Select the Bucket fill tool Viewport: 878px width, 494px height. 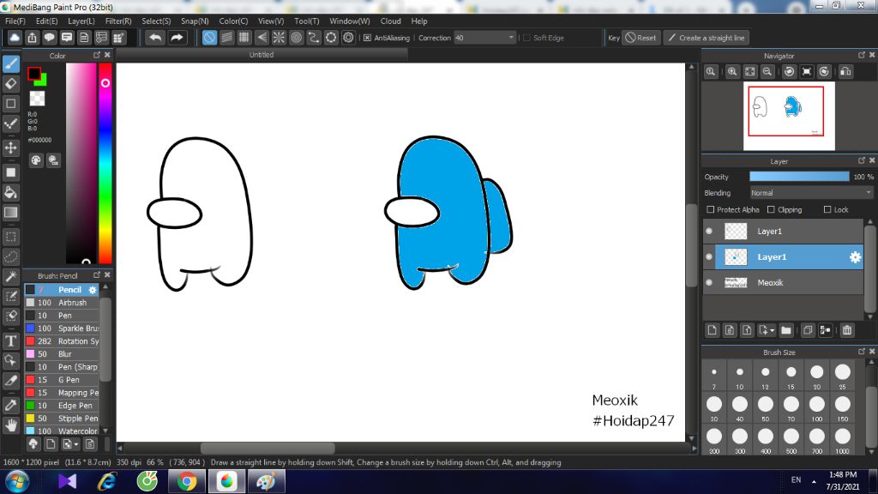point(10,193)
